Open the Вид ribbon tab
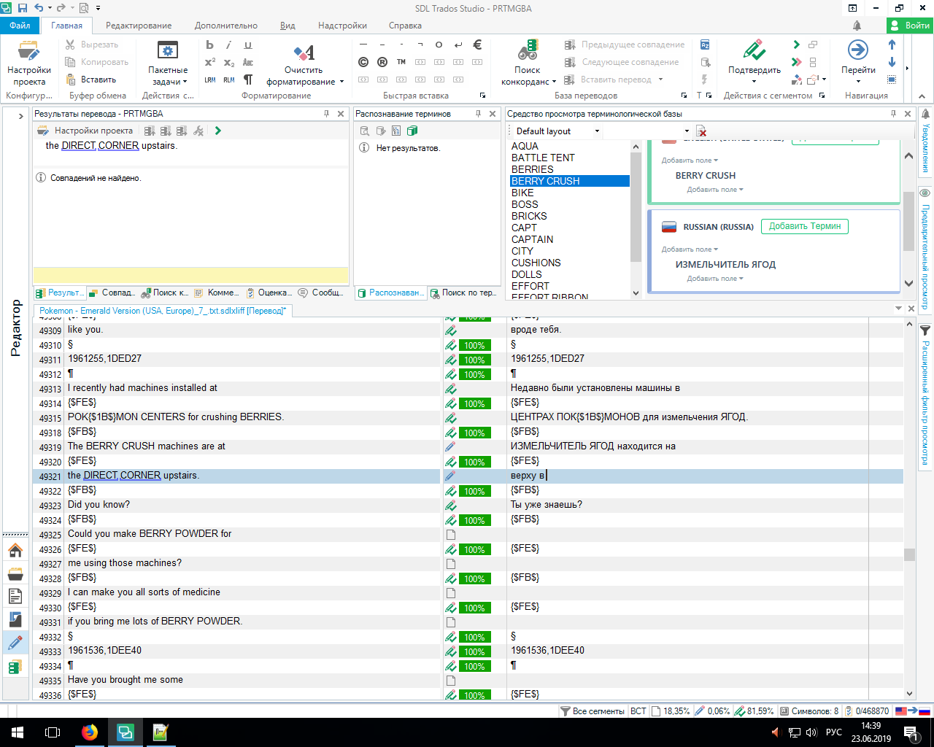 (x=287, y=26)
